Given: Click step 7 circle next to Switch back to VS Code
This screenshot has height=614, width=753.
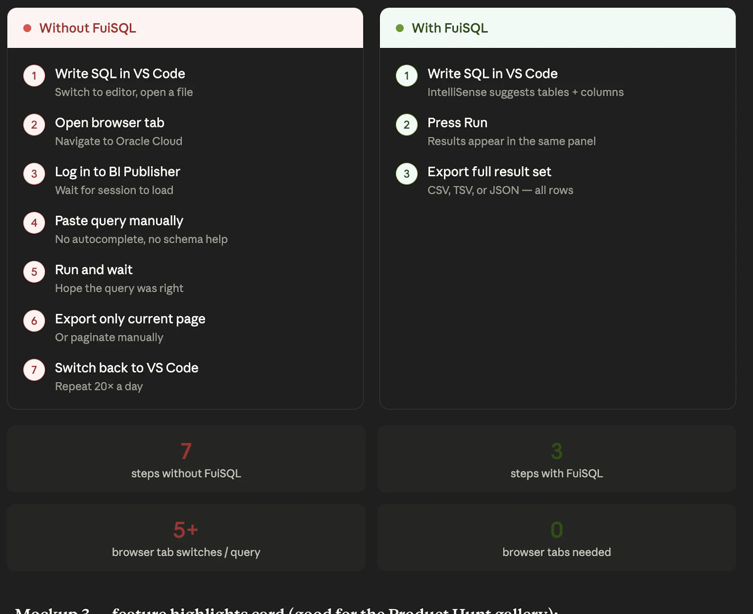Looking at the screenshot, I should point(34,370).
